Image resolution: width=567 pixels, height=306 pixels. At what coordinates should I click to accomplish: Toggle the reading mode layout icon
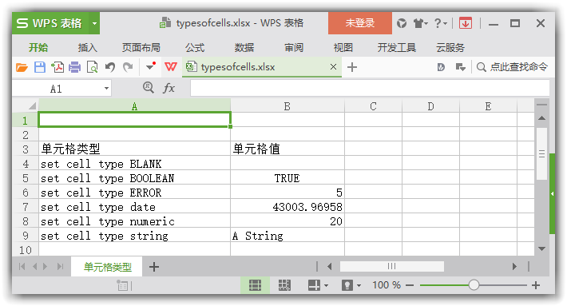[x=314, y=285]
